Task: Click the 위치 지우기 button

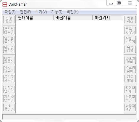Action: pos(9,69)
